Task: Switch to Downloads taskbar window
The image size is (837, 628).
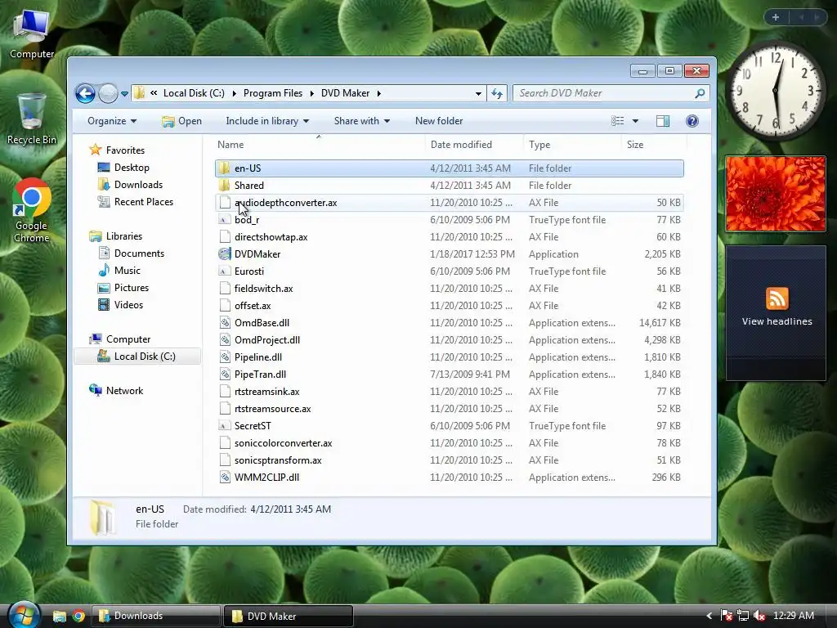Action: click(156, 616)
